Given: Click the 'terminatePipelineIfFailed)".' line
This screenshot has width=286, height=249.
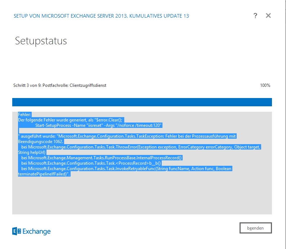Looking at the screenshot, I should coord(44,174).
